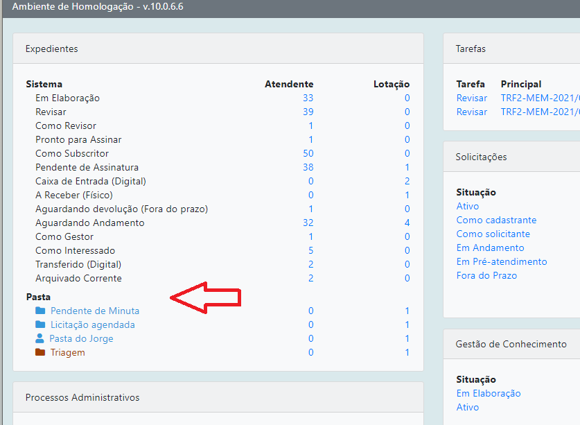
Task: Click the folder icon beside Licitação agendada
Action: (x=40, y=324)
